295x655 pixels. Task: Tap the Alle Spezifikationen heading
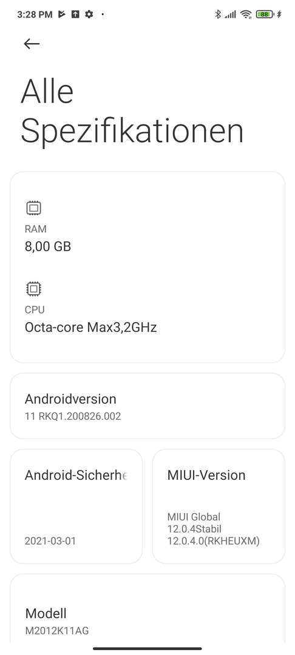pos(132,112)
